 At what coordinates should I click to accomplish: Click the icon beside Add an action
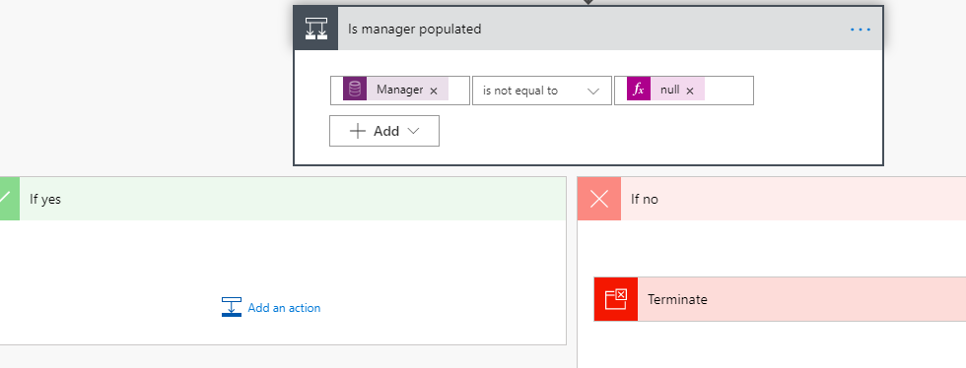point(231,307)
